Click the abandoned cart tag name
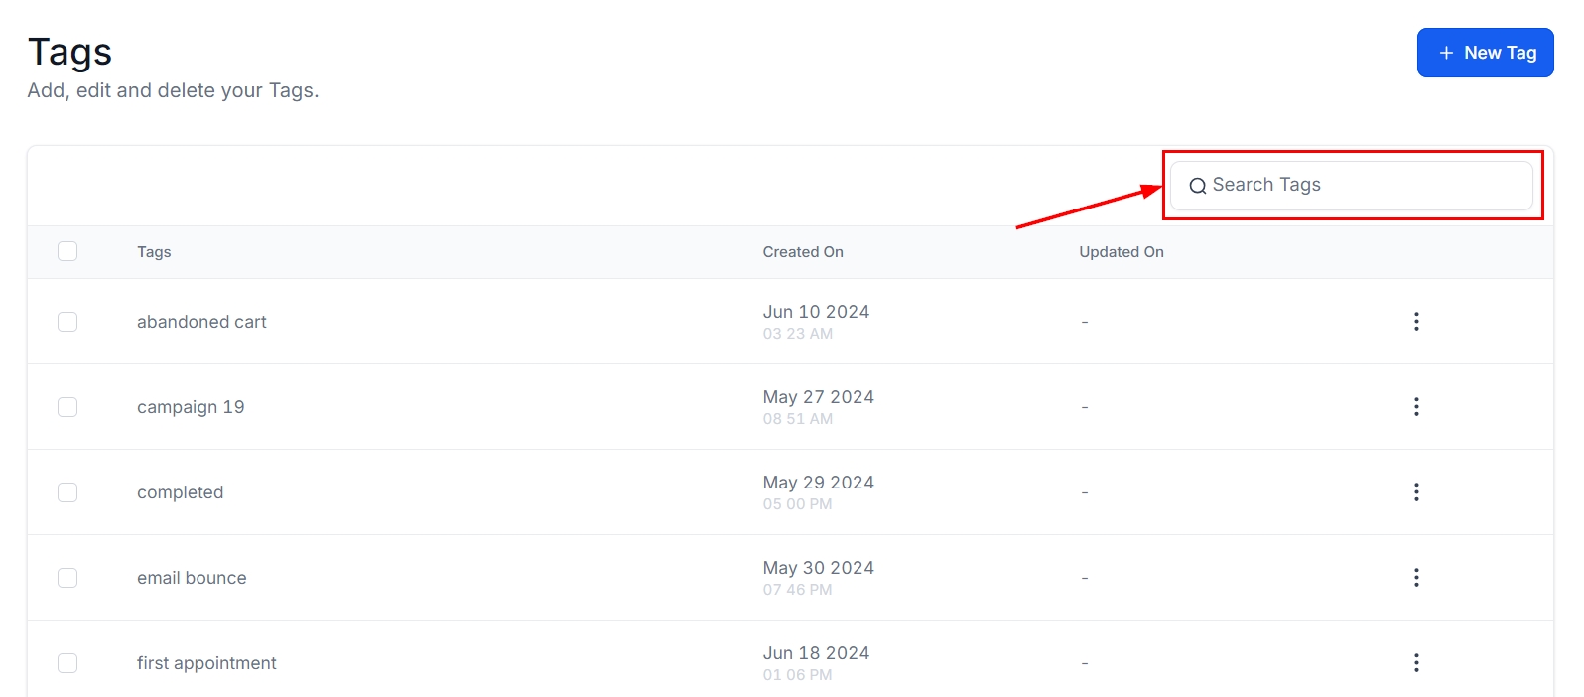1584x697 pixels. pyautogui.click(x=201, y=322)
